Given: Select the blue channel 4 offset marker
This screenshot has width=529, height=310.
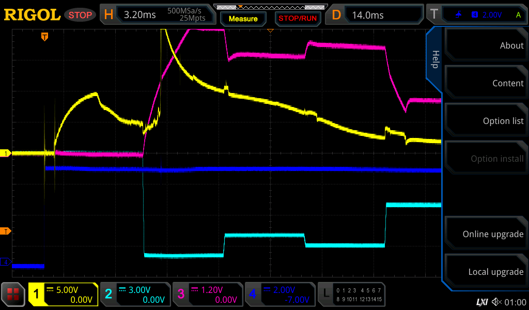Looking at the screenshot, I should point(7,262).
